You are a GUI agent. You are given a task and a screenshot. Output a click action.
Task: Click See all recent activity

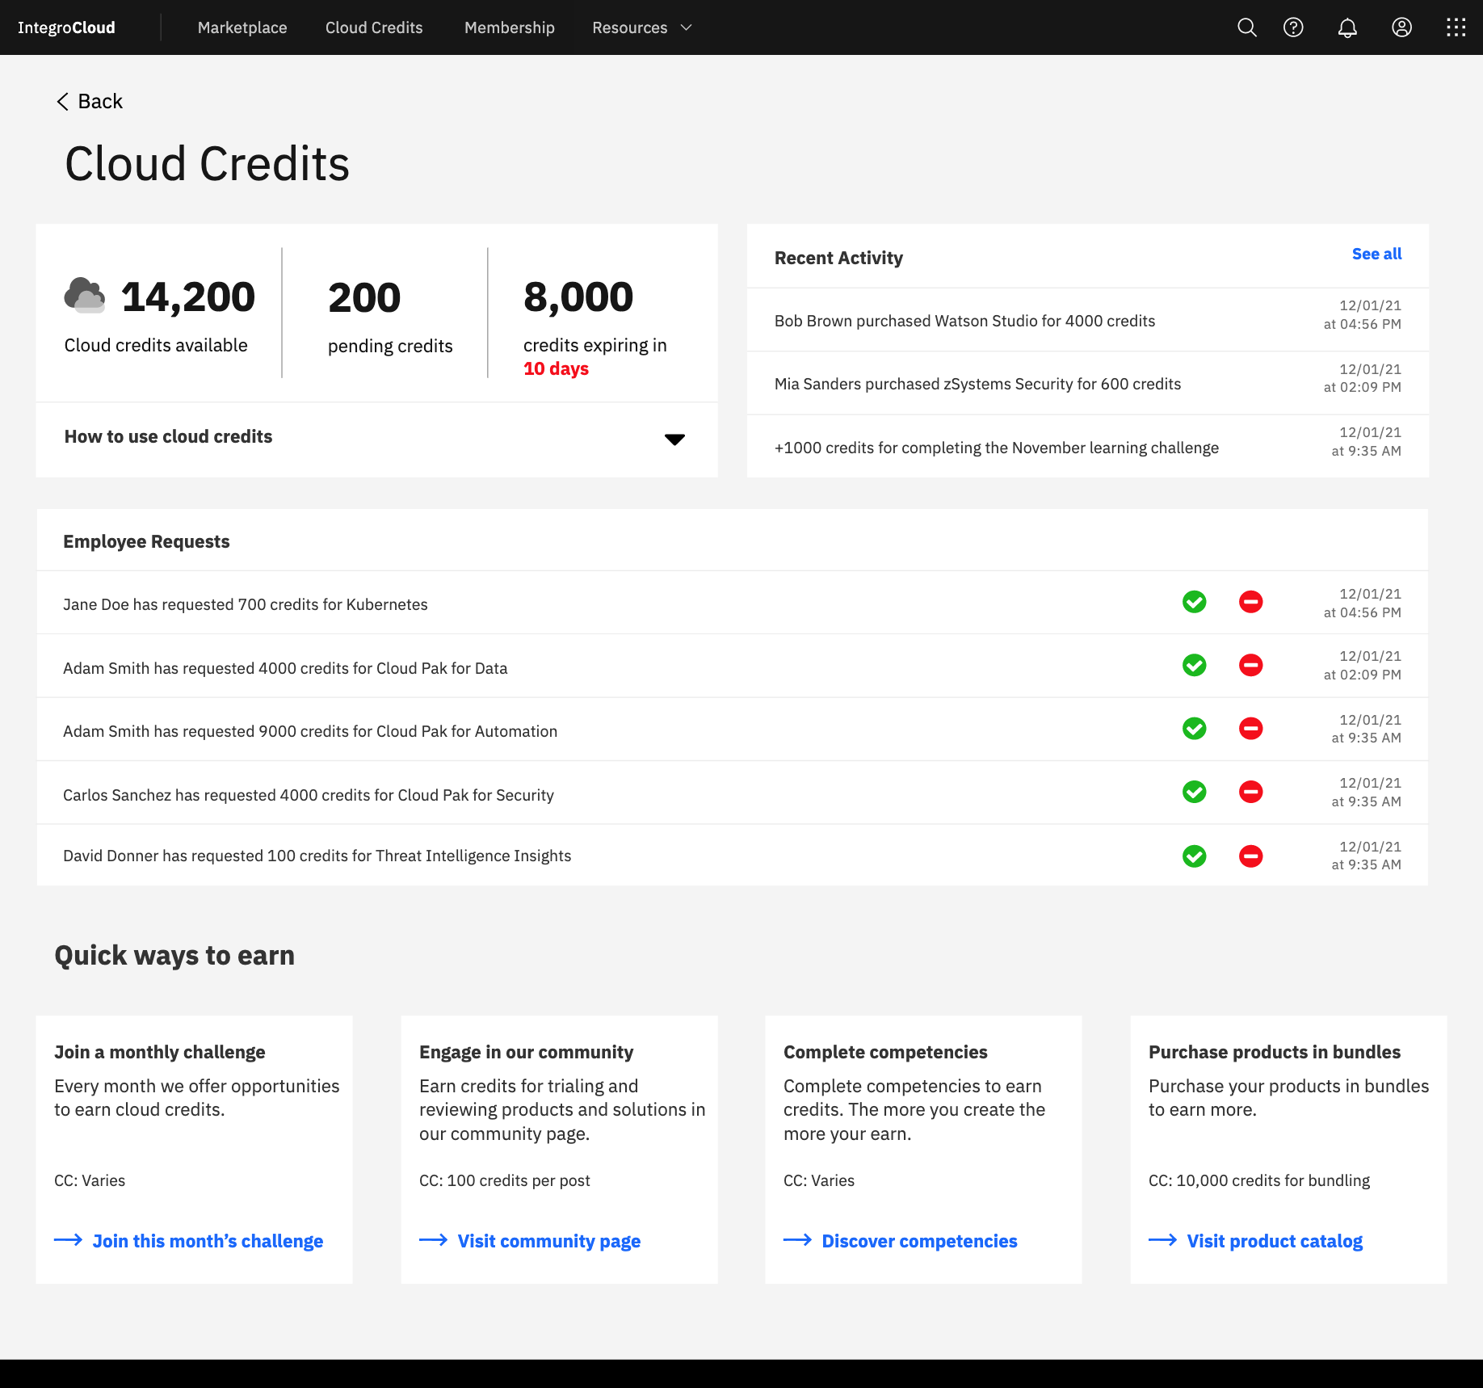(1376, 254)
